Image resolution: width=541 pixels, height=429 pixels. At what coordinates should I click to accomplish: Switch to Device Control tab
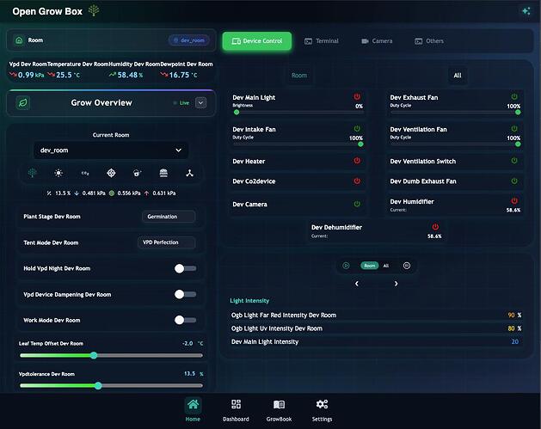257,41
